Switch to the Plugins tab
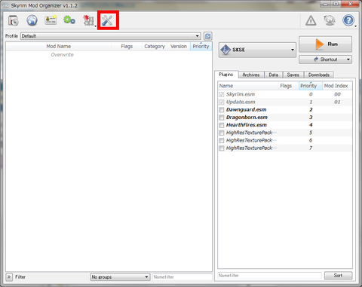This screenshot has height=287, width=362. pos(226,75)
